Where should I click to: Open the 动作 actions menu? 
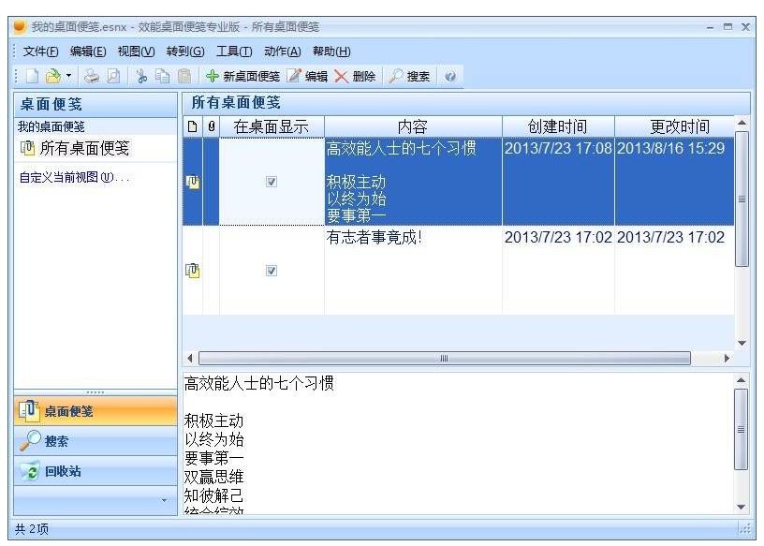click(x=285, y=51)
